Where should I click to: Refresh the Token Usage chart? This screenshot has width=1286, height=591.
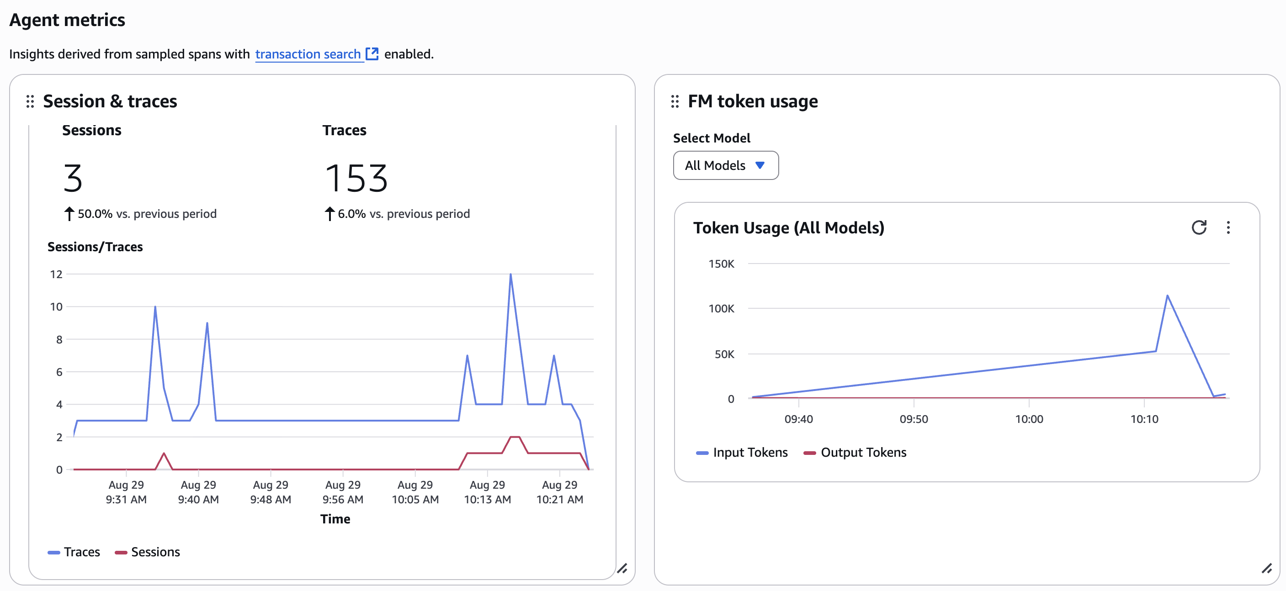(x=1199, y=227)
